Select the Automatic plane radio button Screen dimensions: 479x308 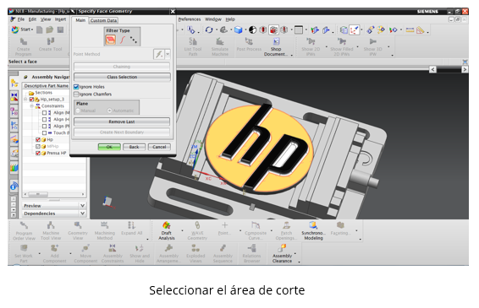109,111
